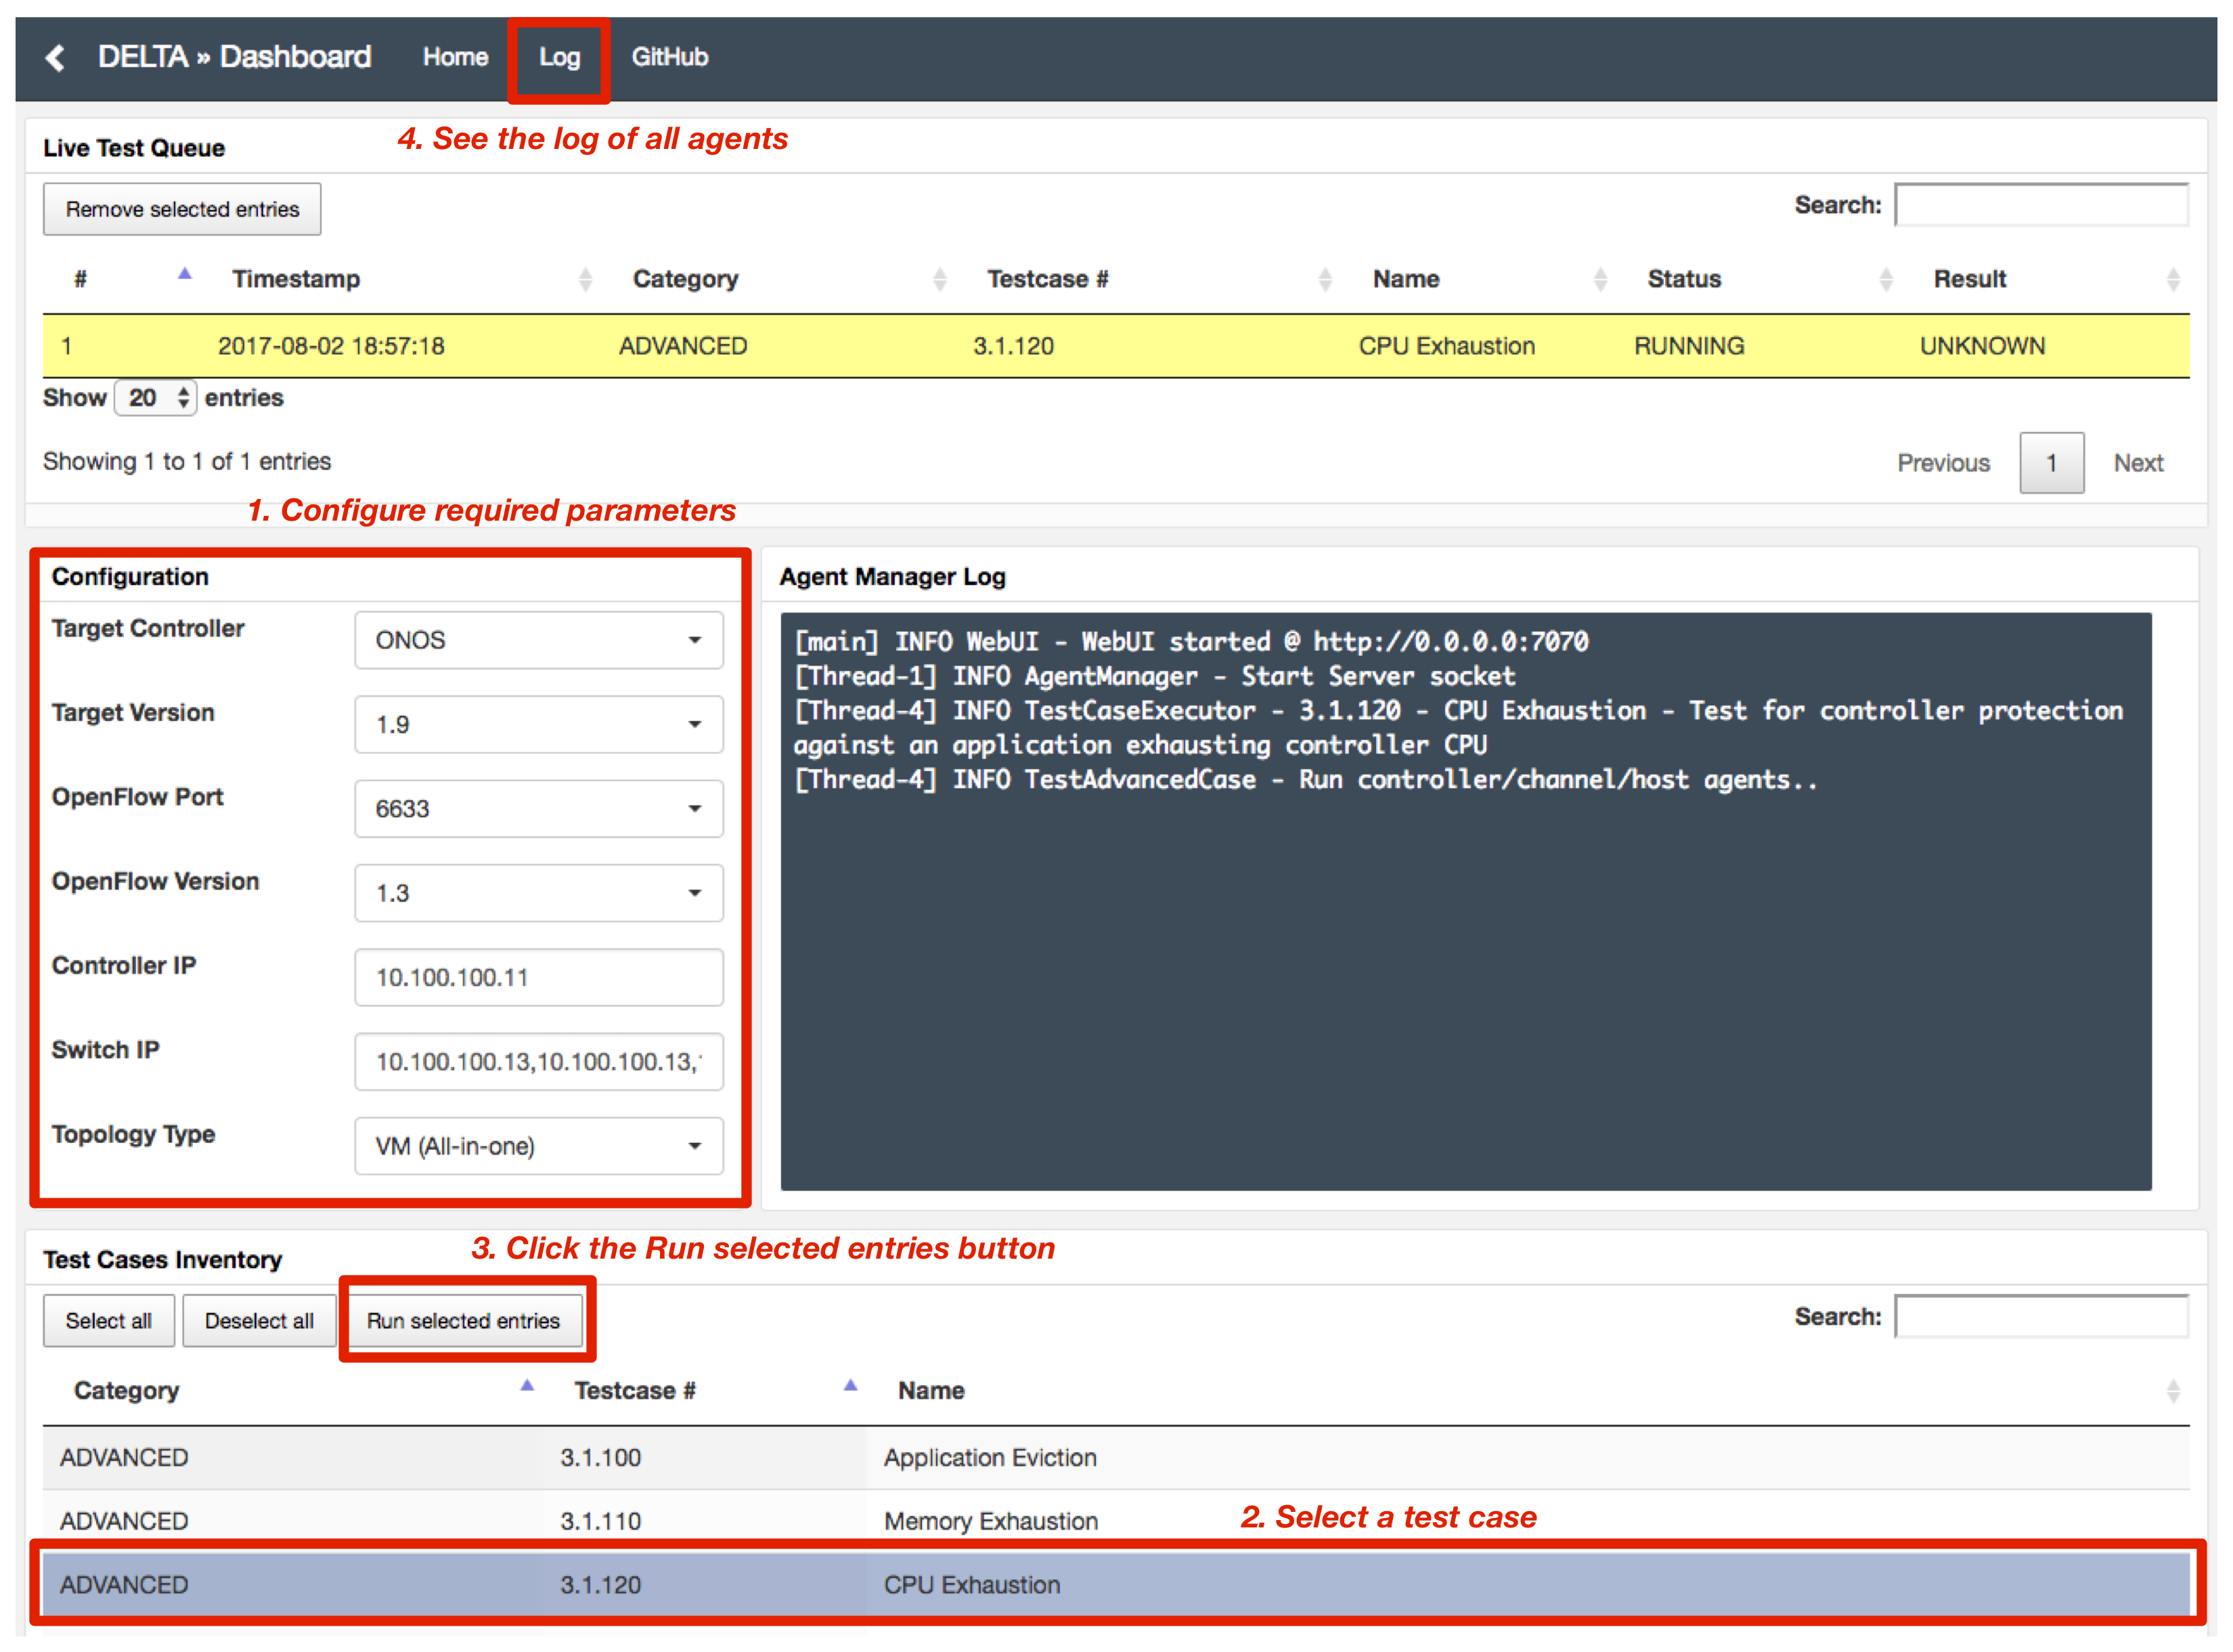This screenshot has width=2233, height=1652.
Task: Open the Topology Type dropdown
Action: point(537,1146)
